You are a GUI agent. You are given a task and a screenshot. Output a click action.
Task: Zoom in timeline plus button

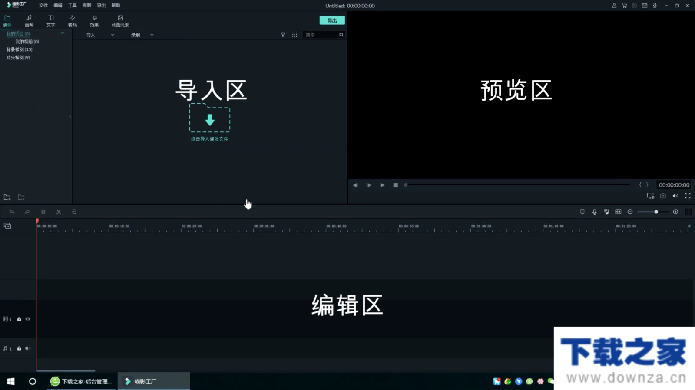coord(676,212)
